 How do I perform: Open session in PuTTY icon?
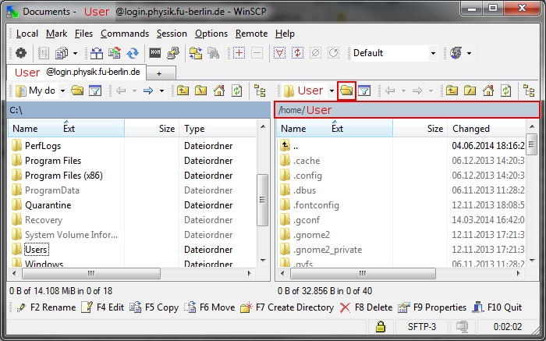click(173, 53)
